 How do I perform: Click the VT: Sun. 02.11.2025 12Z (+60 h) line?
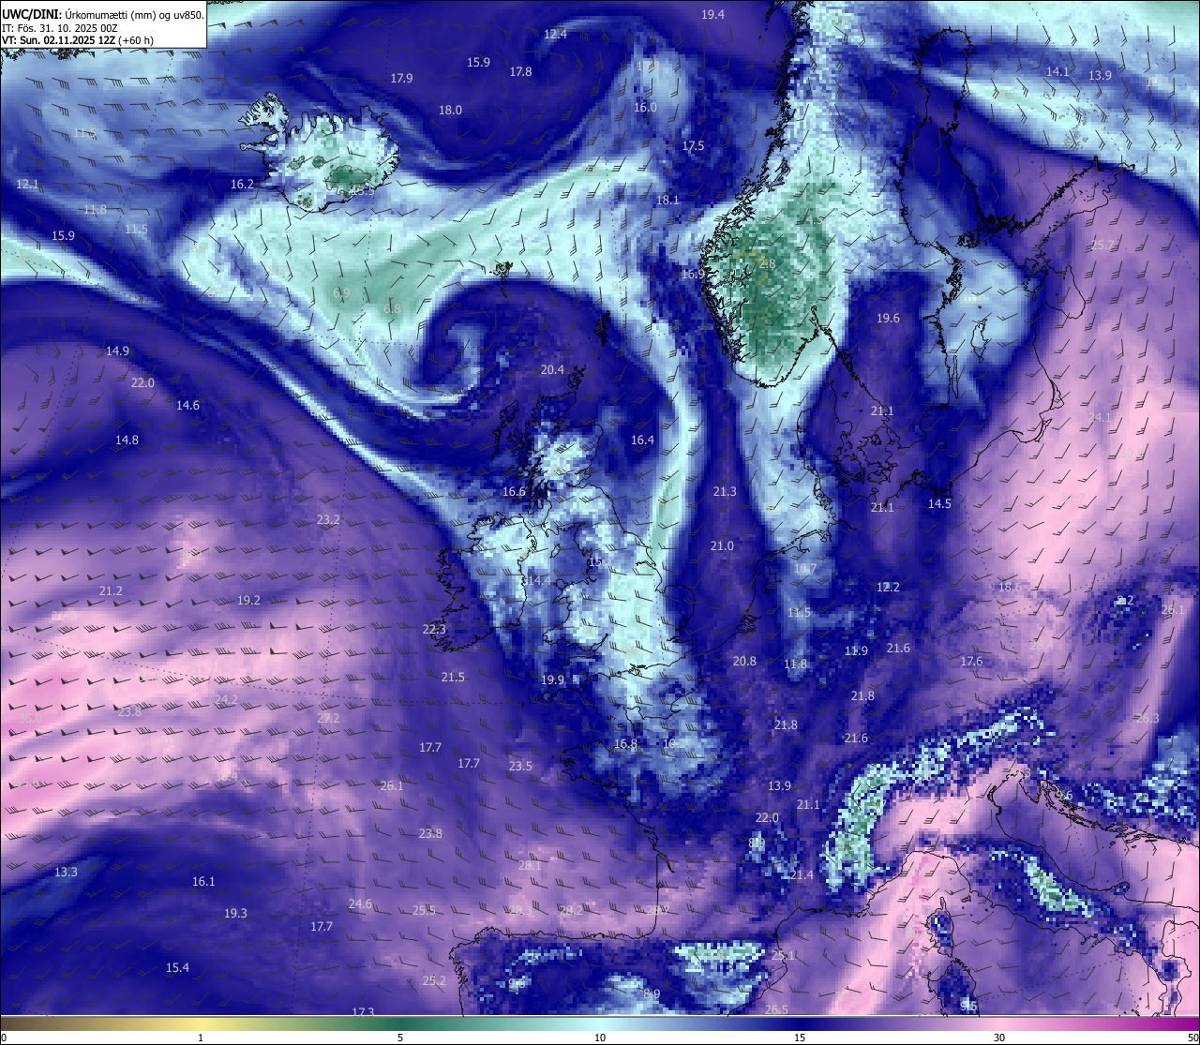[x=78, y=40]
